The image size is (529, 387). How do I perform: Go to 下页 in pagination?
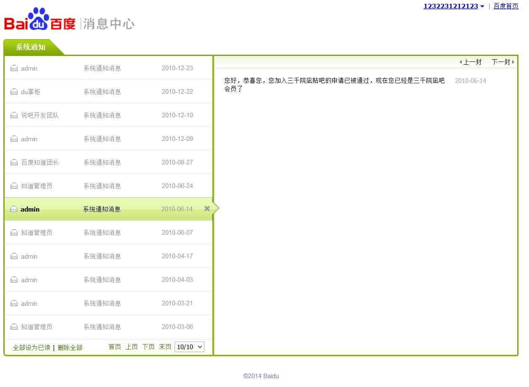(148, 347)
